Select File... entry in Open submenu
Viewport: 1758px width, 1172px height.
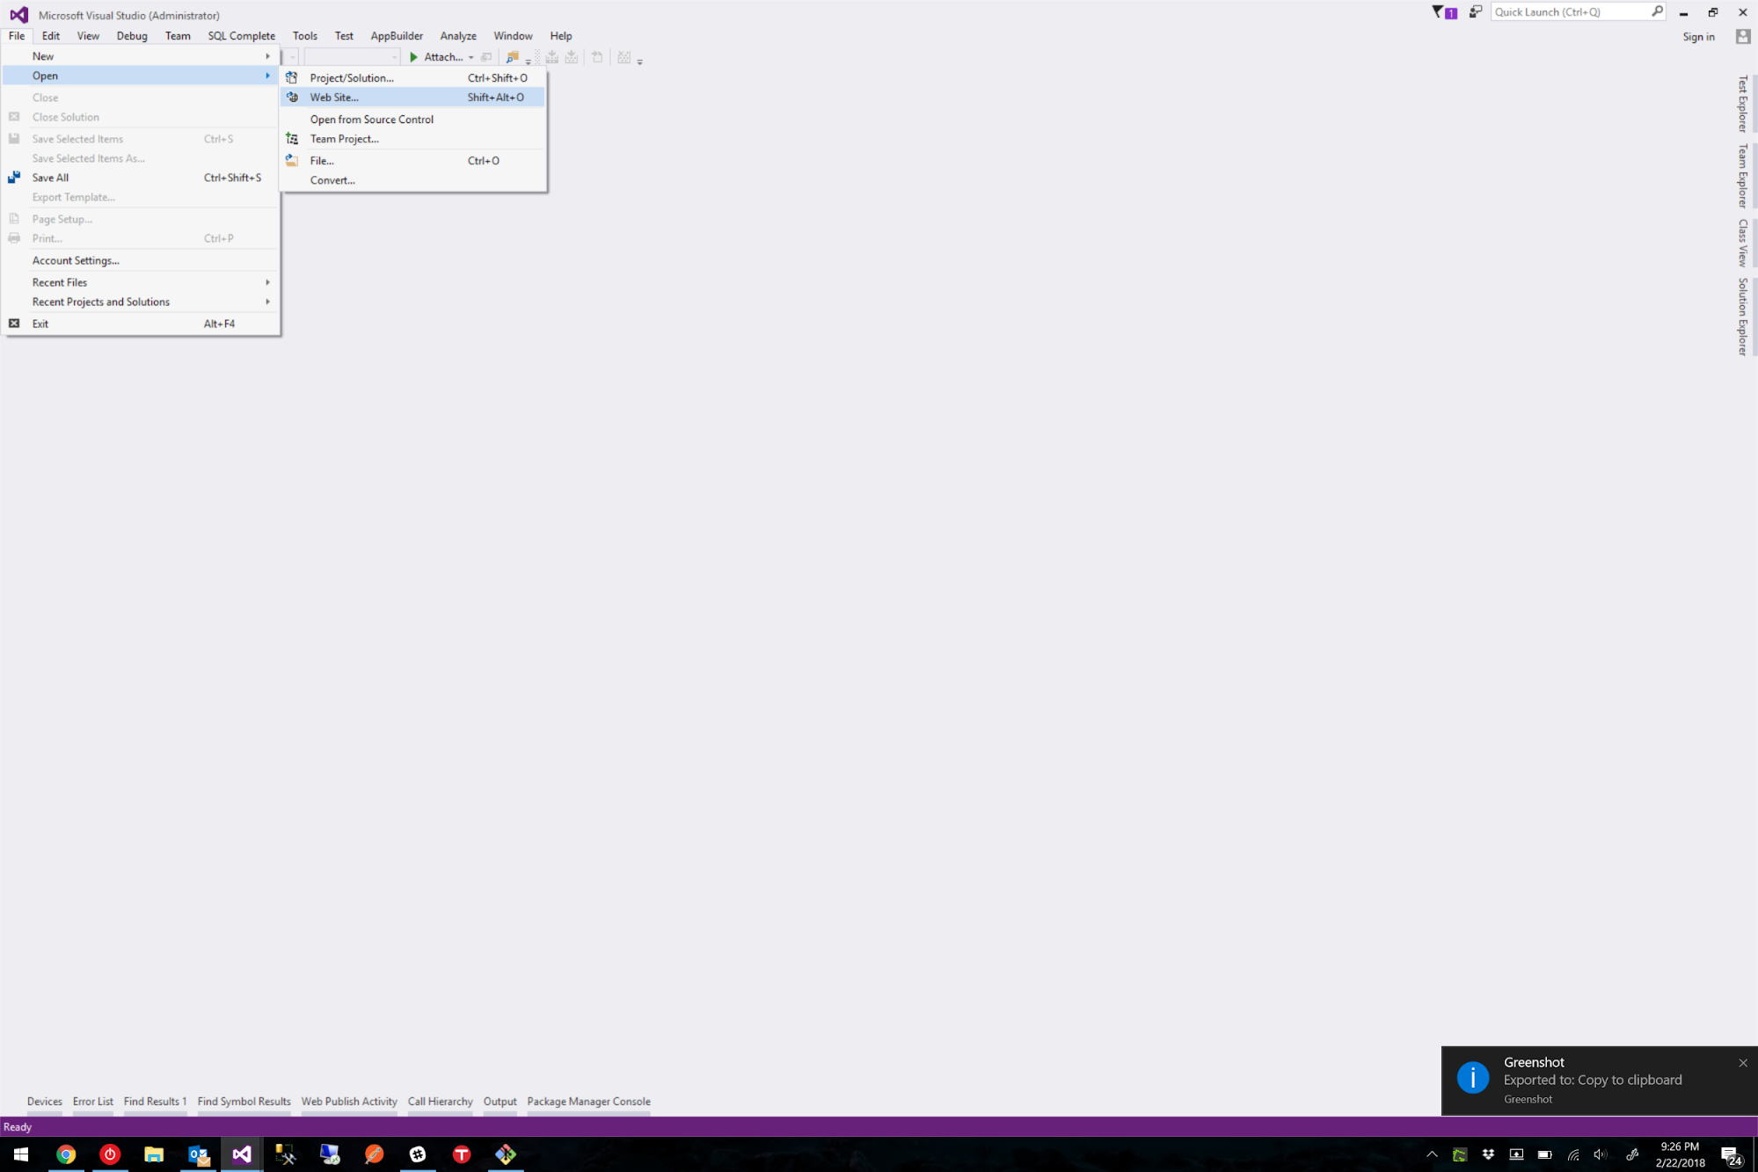coord(322,161)
